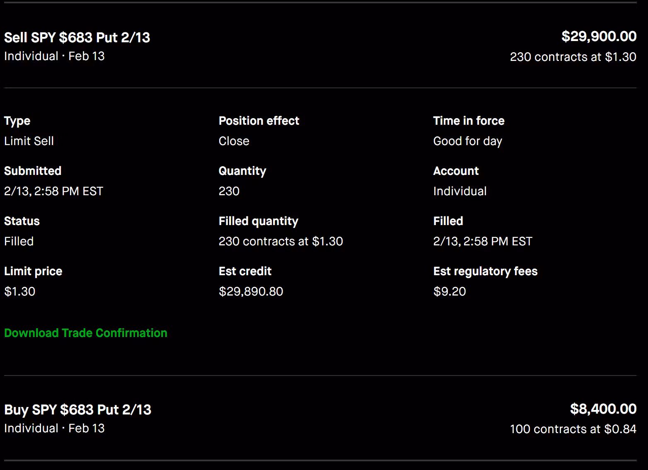Select the 100 contracts at $0.84 text
The image size is (648, 470).
[x=573, y=429]
